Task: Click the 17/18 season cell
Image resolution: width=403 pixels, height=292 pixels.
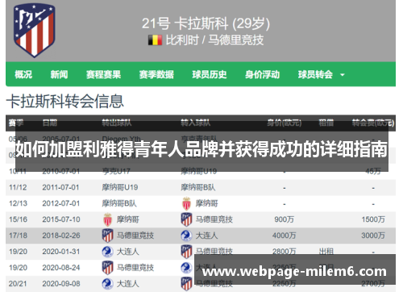Action: coord(18,236)
